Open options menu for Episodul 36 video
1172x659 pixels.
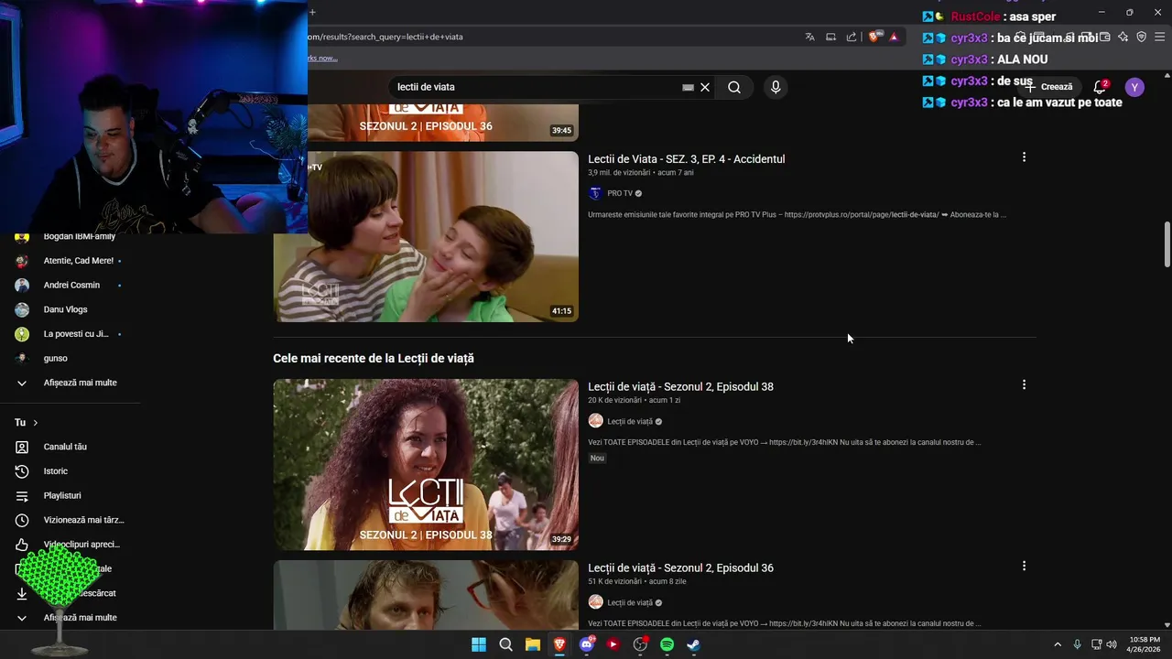[x=1024, y=567]
